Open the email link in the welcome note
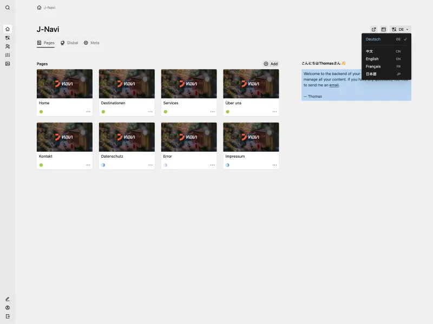433x324 pixels. click(x=334, y=84)
